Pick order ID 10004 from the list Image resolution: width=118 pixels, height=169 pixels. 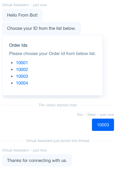click(22, 83)
